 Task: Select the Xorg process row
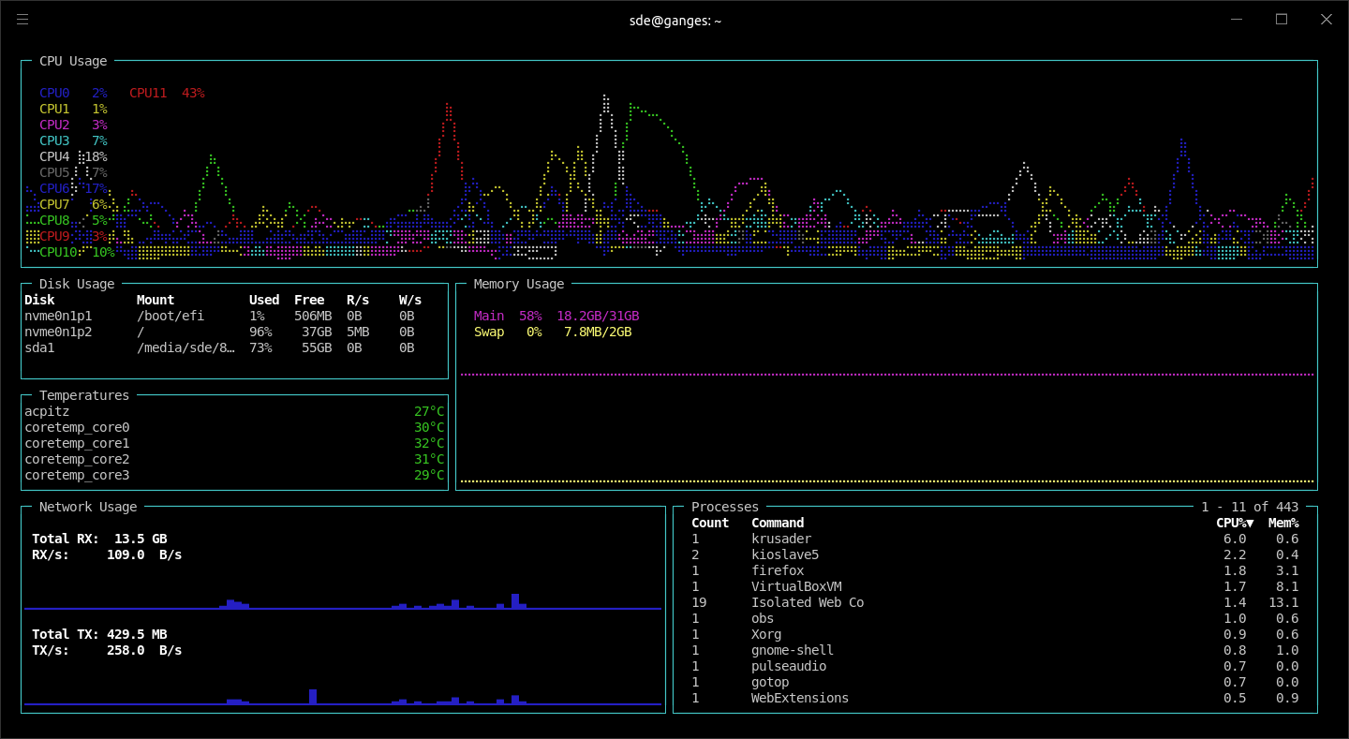pyautogui.click(x=995, y=634)
